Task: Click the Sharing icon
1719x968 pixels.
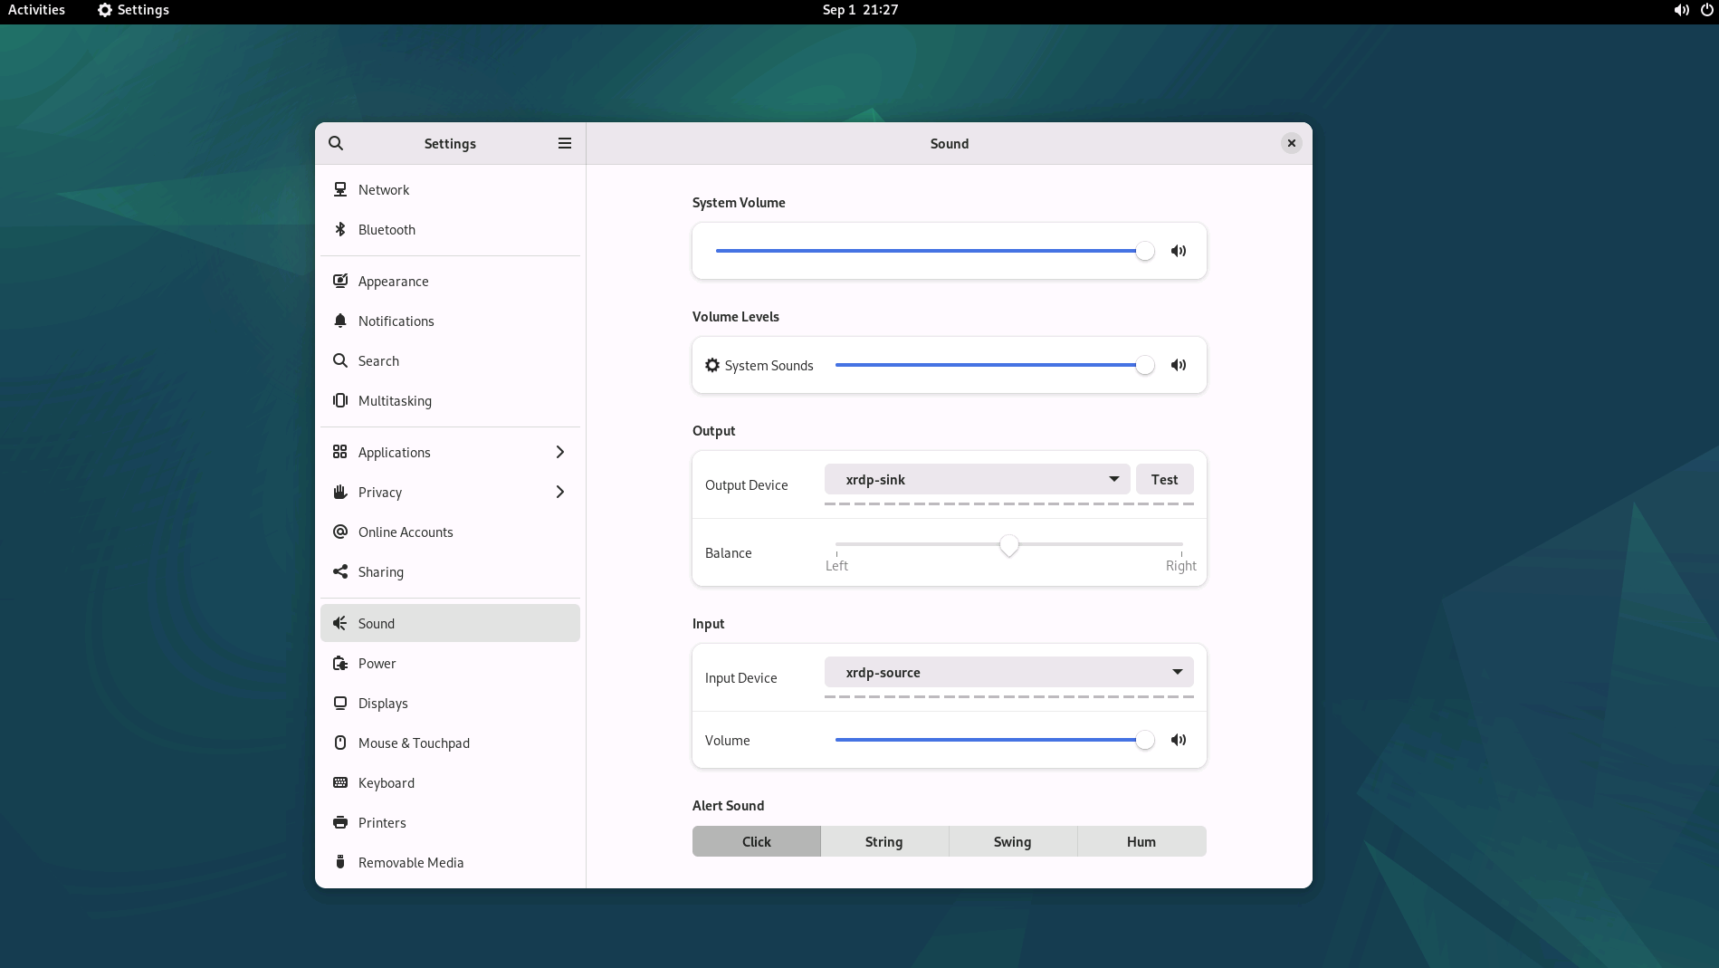Action: [x=340, y=571]
